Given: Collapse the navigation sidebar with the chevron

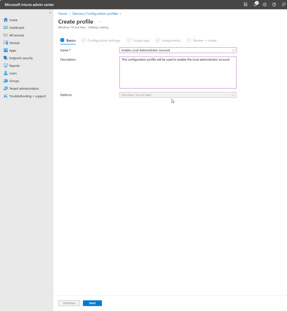Looking at the screenshot, I should click(50, 12).
